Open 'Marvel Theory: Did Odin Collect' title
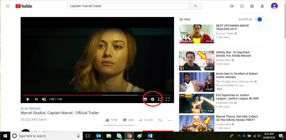286x140 pixels. click(x=237, y=118)
